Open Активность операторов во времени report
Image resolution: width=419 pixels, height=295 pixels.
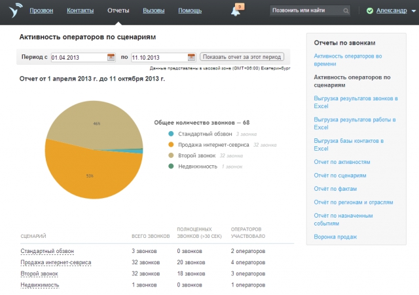pyautogui.click(x=348, y=60)
